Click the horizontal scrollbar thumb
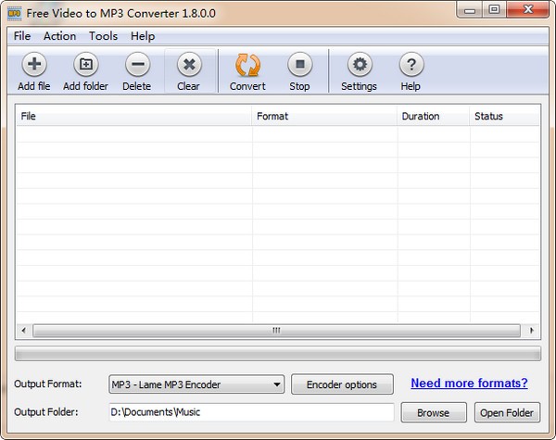The height and width of the screenshot is (440, 556). tap(276, 331)
